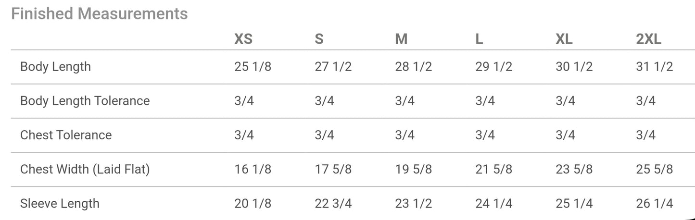Screen dimensions: 695x220
Task: Click the XS body length value 25 1/8
Action: coord(253,67)
